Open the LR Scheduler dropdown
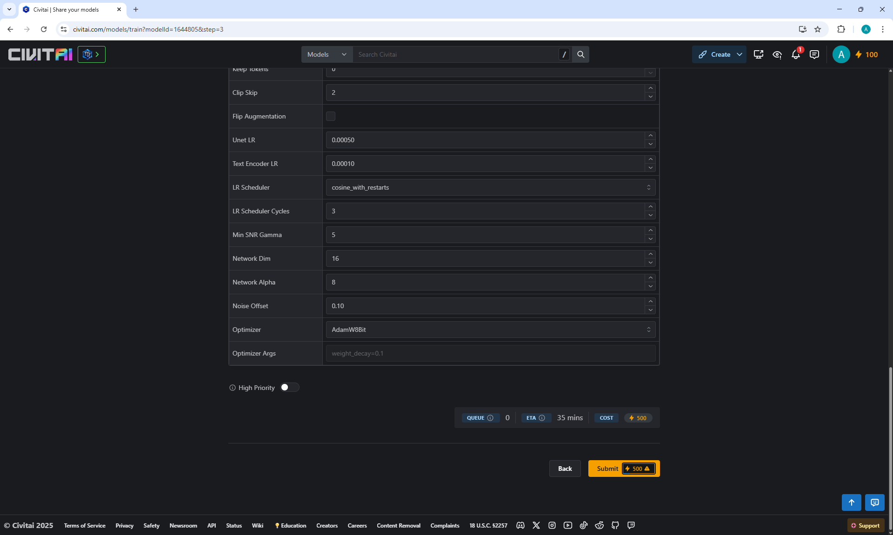Screen dimensions: 893x535 point(490,187)
